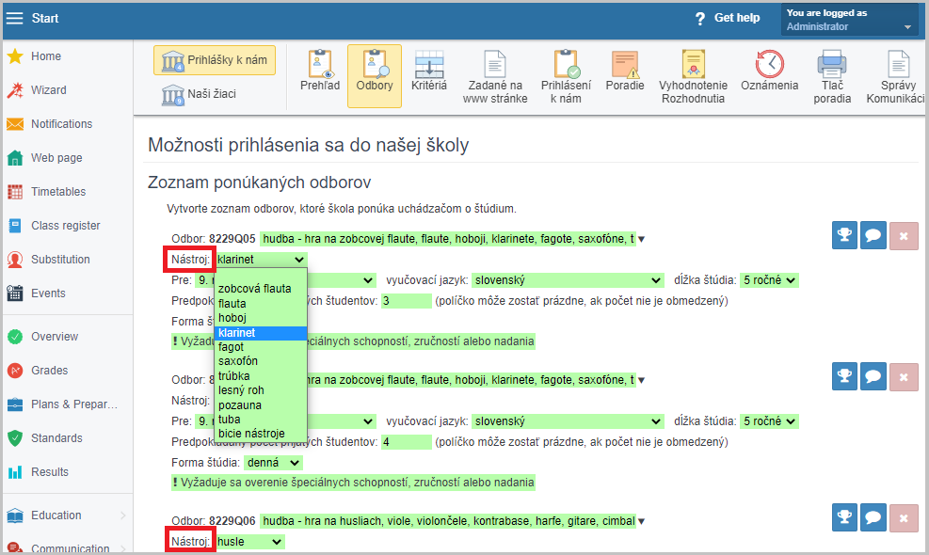This screenshot has height=555, width=929.
Task: Choose tuba from instrument list
Action: 260,420
